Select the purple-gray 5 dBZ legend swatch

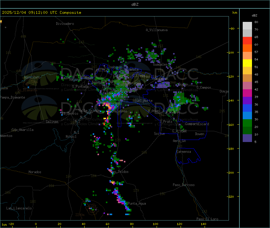coord(247,138)
